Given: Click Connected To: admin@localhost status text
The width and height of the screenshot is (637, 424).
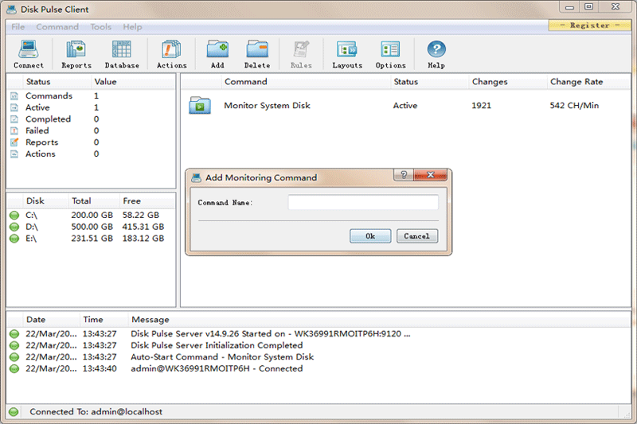Looking at the screenshot, I should [96, 412].
